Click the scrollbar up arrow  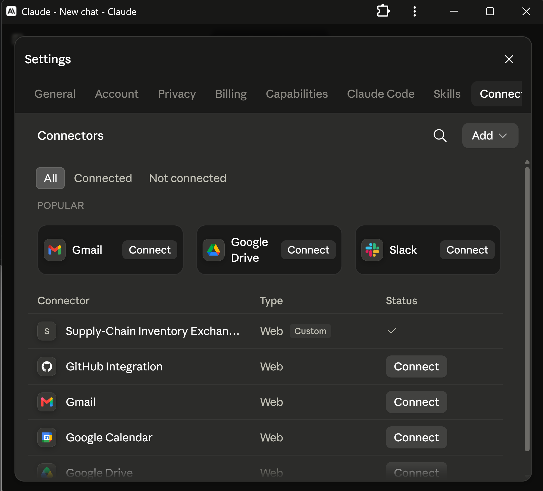coord(527,162)
